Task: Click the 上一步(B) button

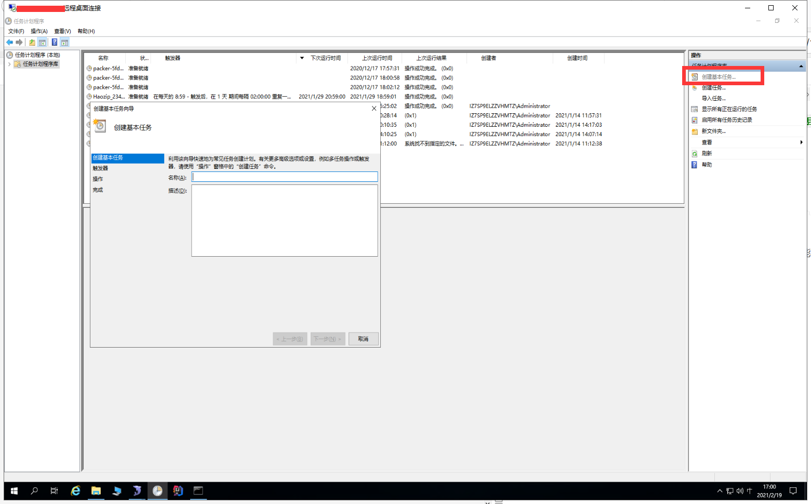Action: tap(290, 339)
